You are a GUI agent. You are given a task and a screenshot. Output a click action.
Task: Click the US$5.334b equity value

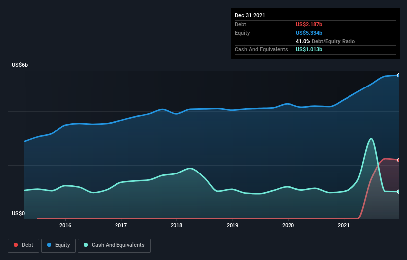(x=309, y=33)
